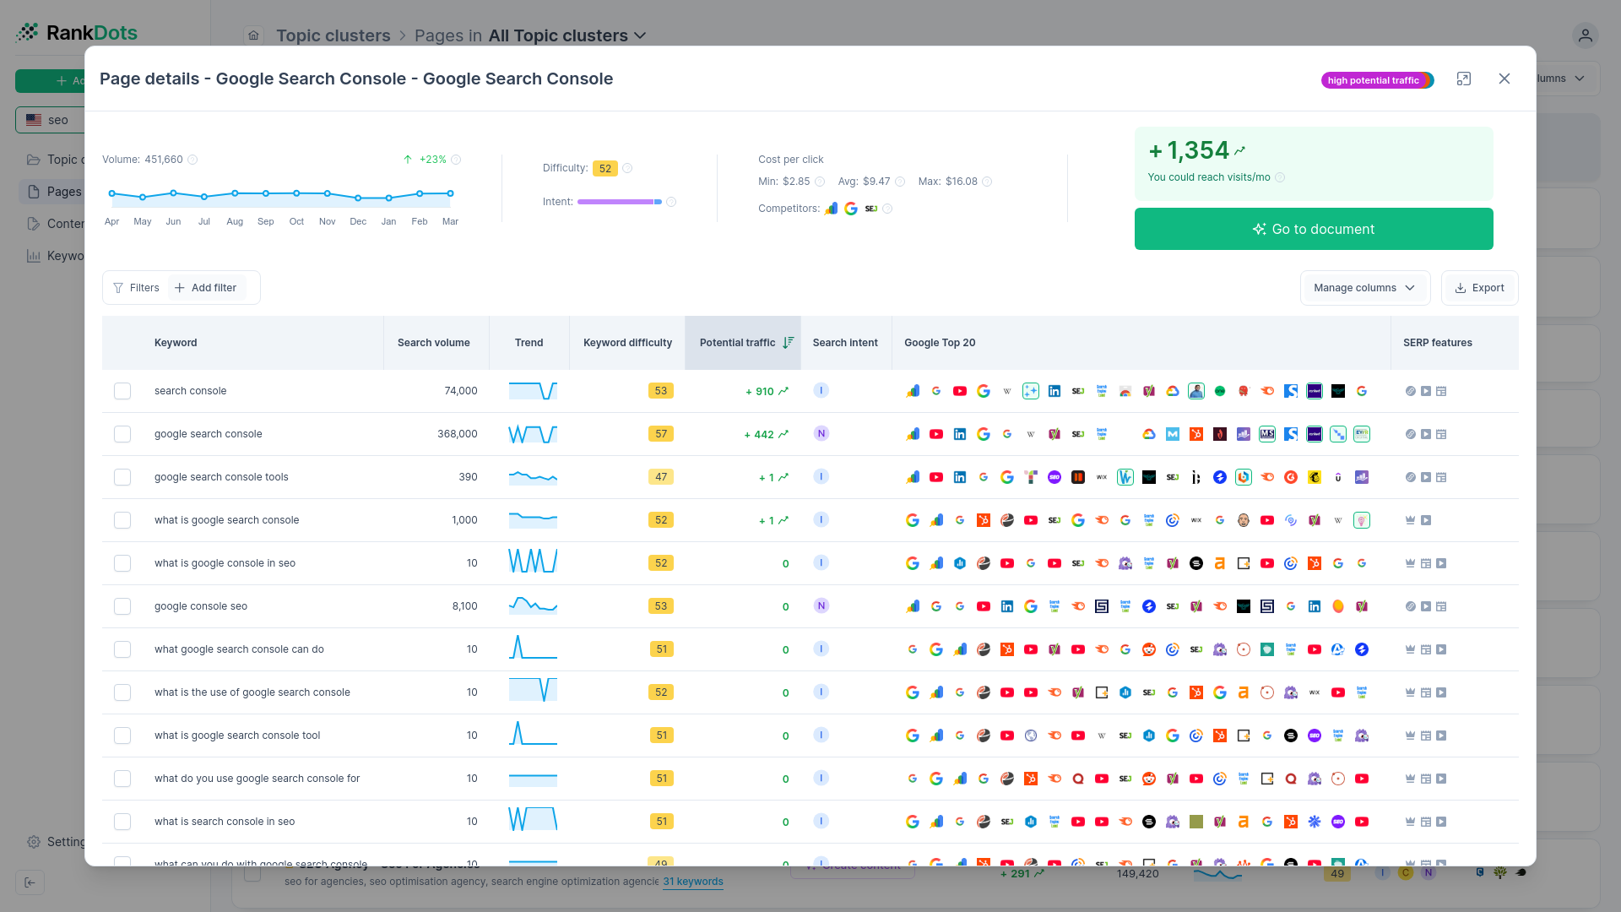Click intent badge I for search console

point(821,391)
